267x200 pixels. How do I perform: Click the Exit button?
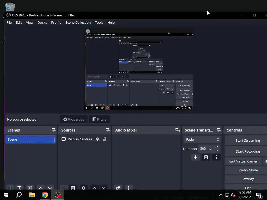(x=246, y=187)
